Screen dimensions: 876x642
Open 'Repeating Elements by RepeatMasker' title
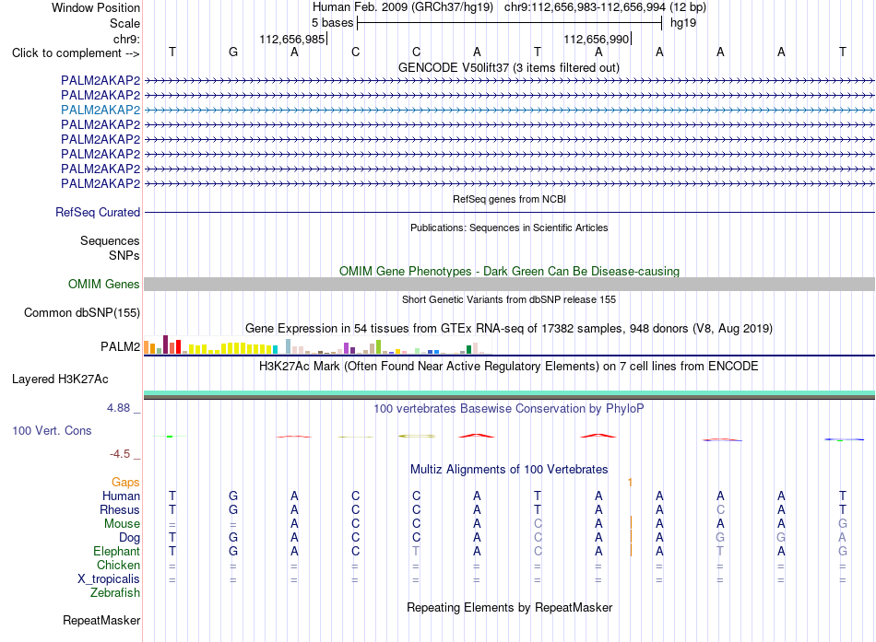[509, 607]
